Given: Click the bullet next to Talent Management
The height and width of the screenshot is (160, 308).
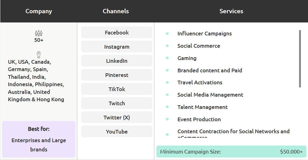Looking at the screenshot, I should coord(167,107).
